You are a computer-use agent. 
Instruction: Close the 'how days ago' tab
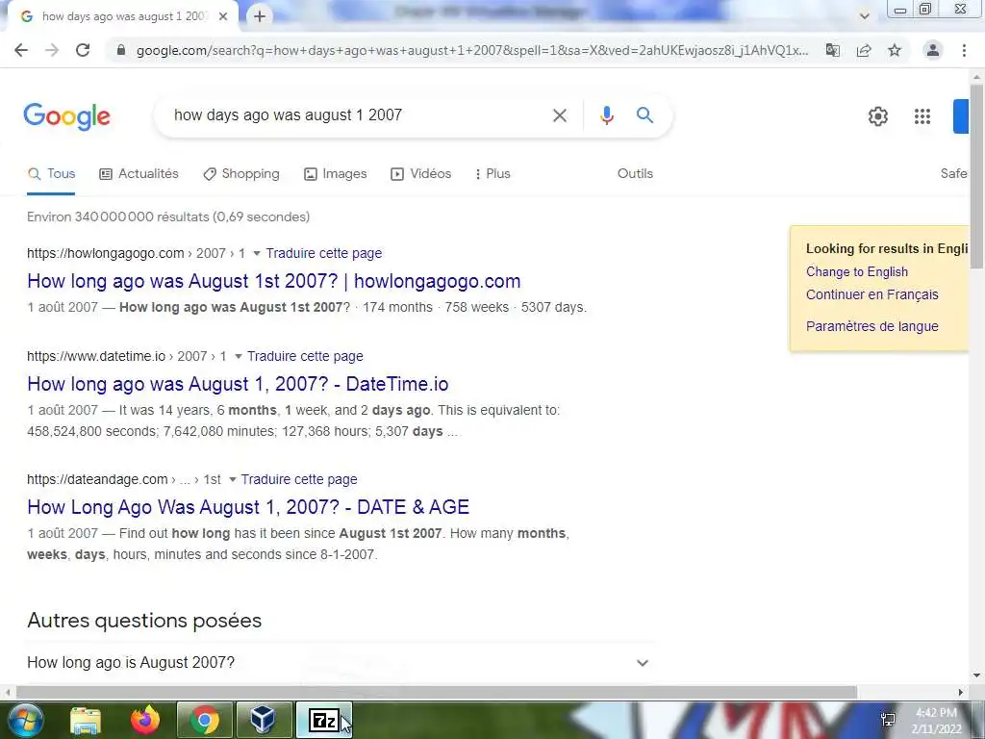[223, 16]
